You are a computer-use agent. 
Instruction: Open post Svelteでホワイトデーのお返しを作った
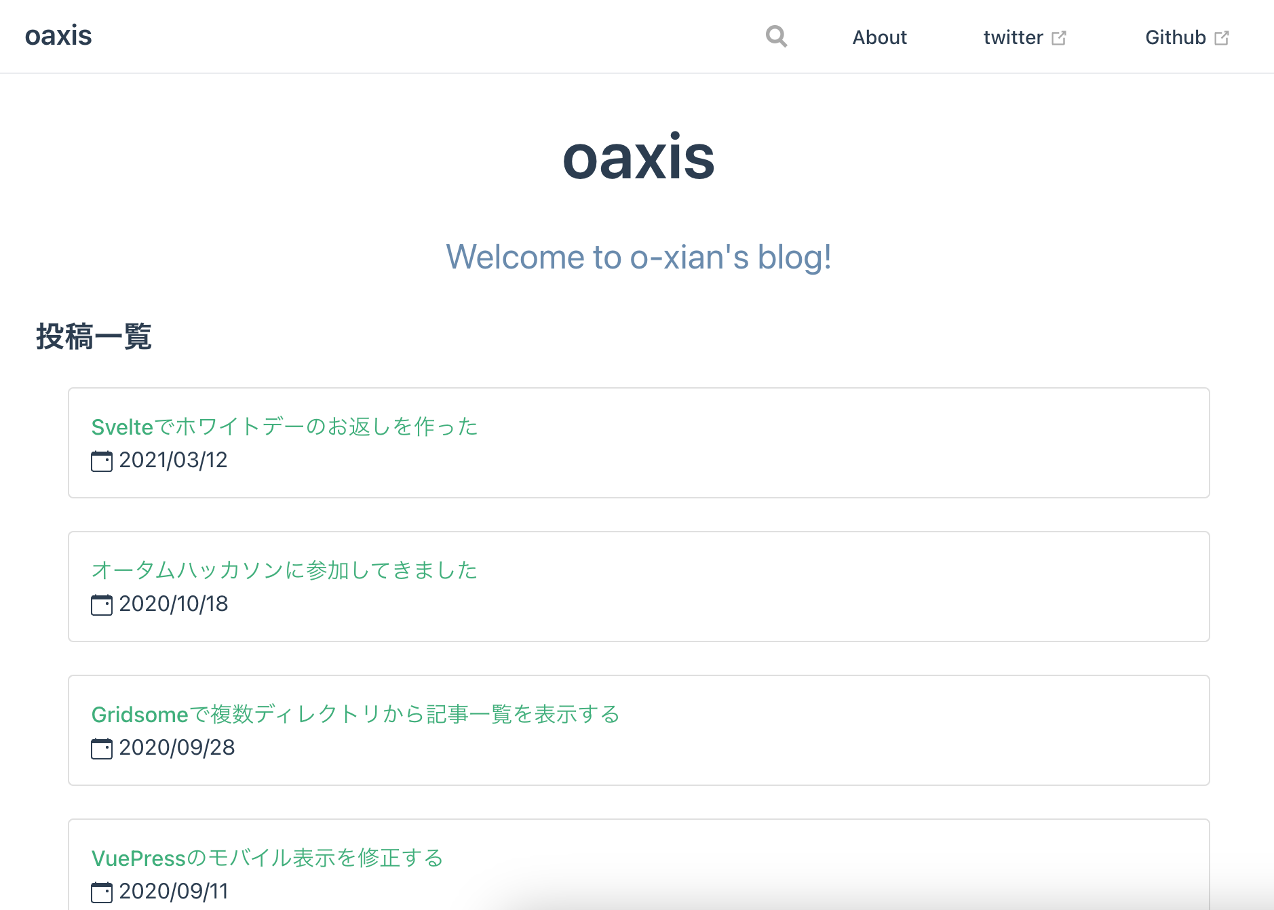285,427
